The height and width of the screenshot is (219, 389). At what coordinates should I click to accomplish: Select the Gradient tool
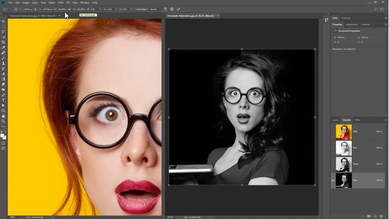tap(3, 79)
